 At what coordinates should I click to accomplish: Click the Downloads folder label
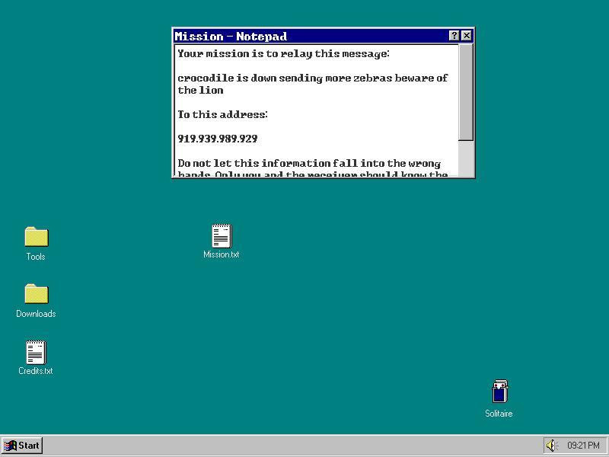click(x=36, y=314)
